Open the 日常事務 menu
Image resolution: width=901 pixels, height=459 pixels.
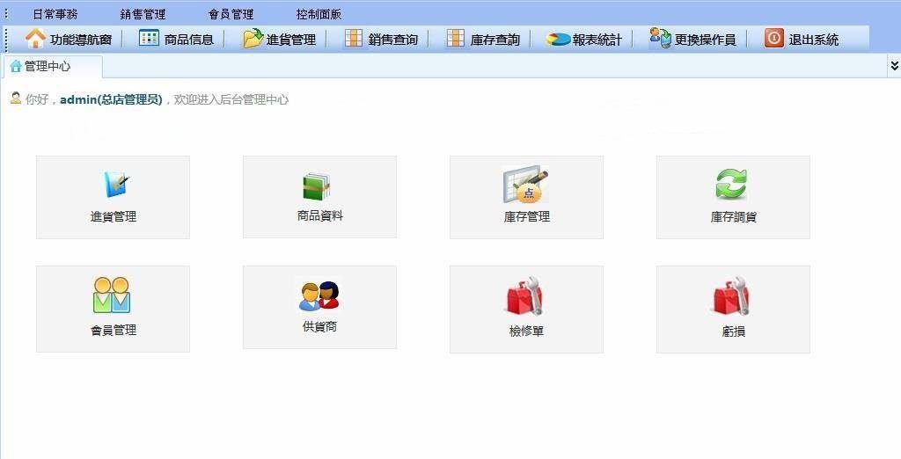[55, 14]
